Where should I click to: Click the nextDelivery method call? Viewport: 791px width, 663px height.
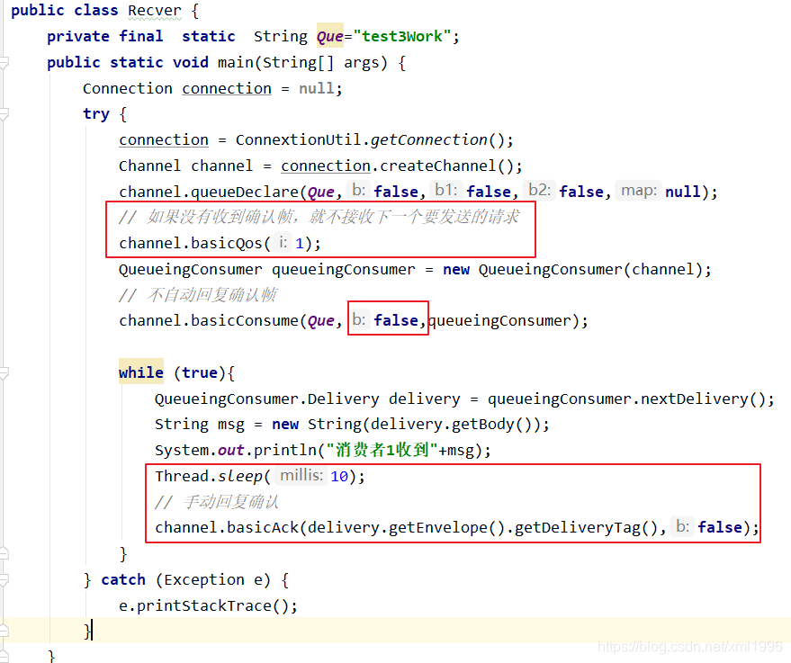tap(695, 399)
